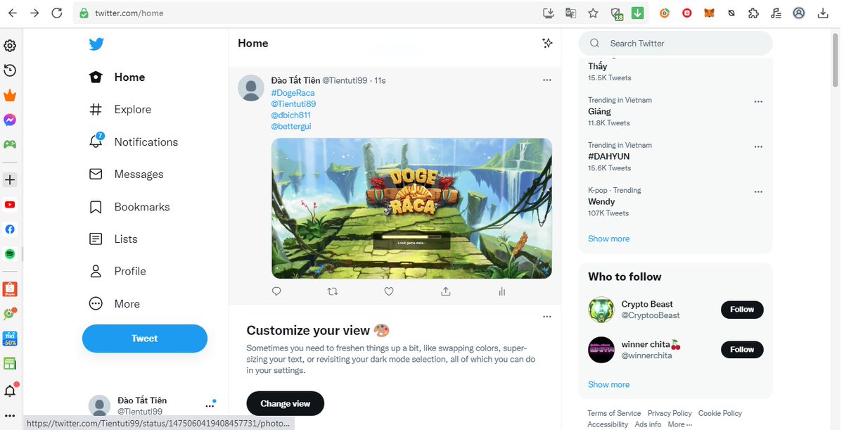Click the blue Tweet button
Image resolution: width=844 pixels, height=430 pixels.
[145, 339]
